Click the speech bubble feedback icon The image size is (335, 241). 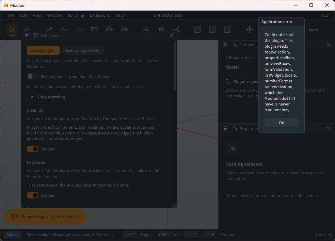(15, 216)
